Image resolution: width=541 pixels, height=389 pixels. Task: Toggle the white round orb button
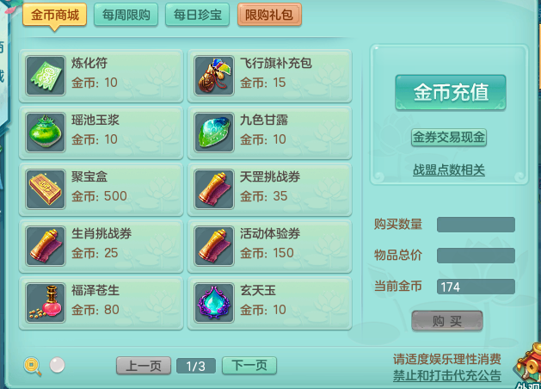point(57,365)
